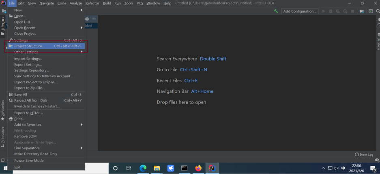Click the Firefox icon in the taskbar
The image size is (380, 174).
pyautogui.click(x=198, y=168)
